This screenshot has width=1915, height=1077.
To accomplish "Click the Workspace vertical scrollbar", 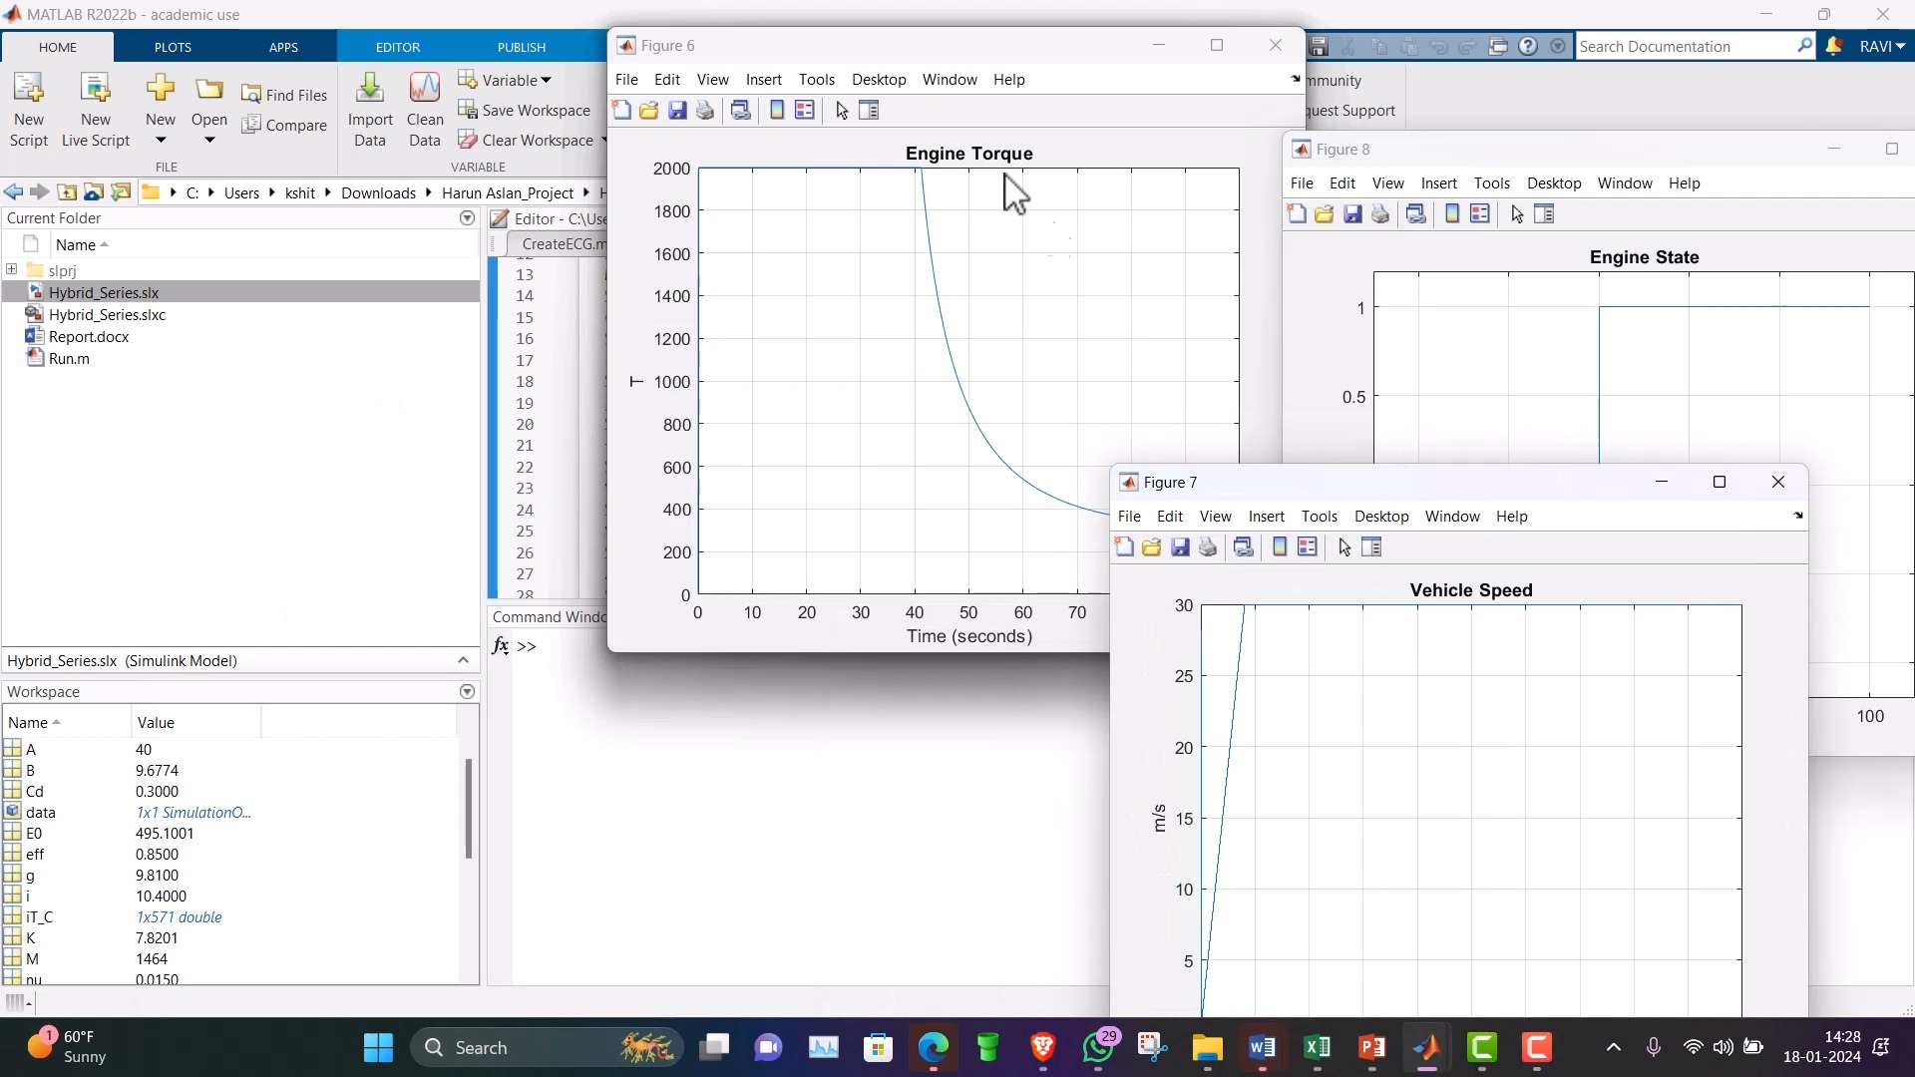I will [x=468, y=809].
